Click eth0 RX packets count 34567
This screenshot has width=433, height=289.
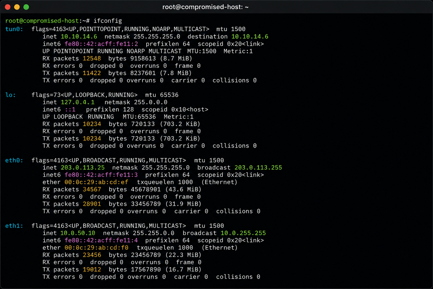(x=92, y=189)
